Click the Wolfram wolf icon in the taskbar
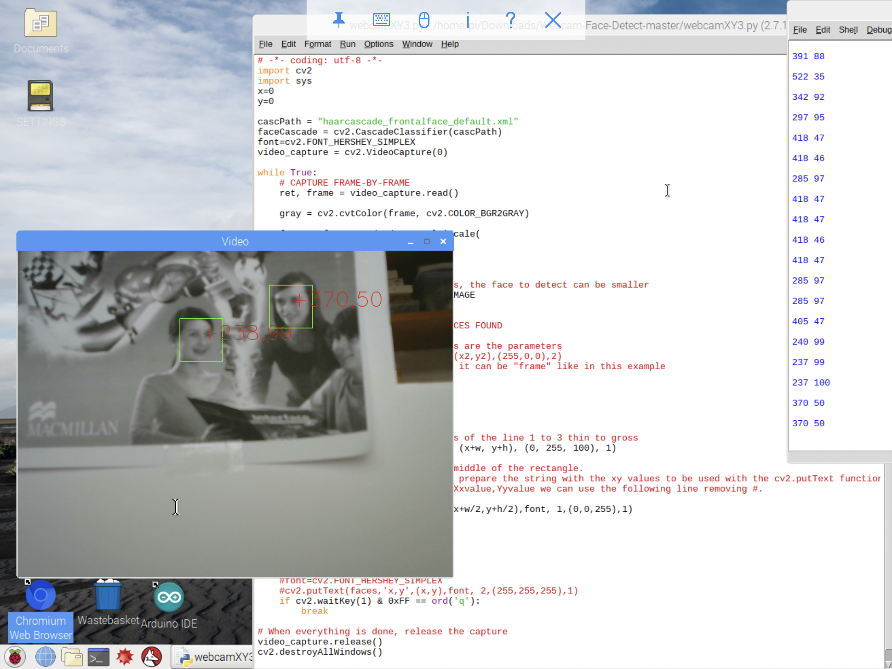892x669 pixels. [x=152, y=657]
